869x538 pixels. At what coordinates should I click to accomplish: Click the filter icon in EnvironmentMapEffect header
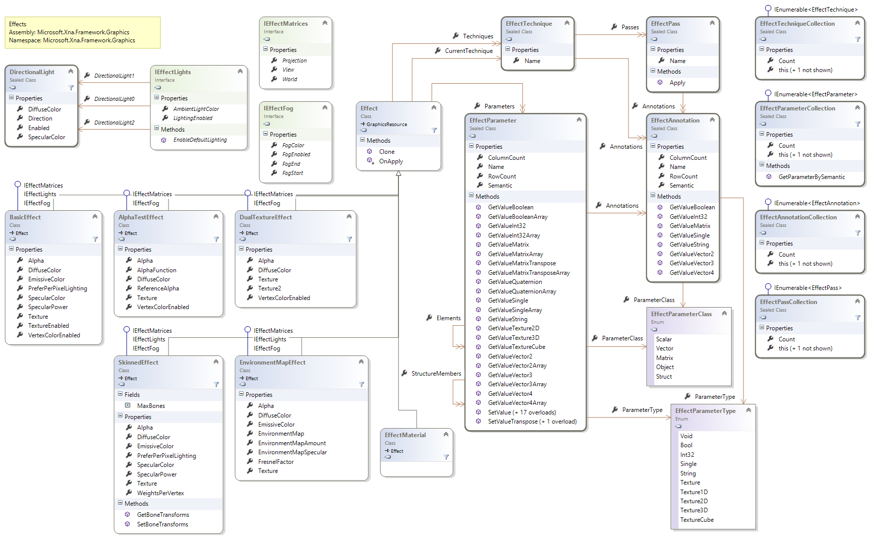point(362,384)
